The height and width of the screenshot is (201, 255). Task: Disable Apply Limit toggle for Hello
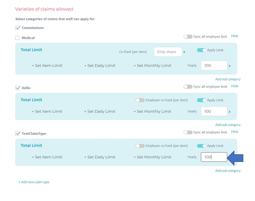(x=201, y=100)
